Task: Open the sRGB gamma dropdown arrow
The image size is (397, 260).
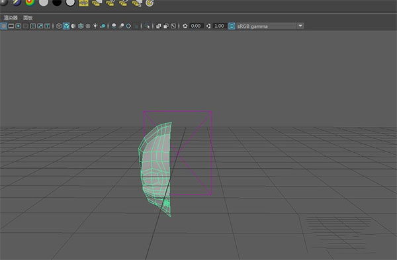Action: [x=300, y=26]
